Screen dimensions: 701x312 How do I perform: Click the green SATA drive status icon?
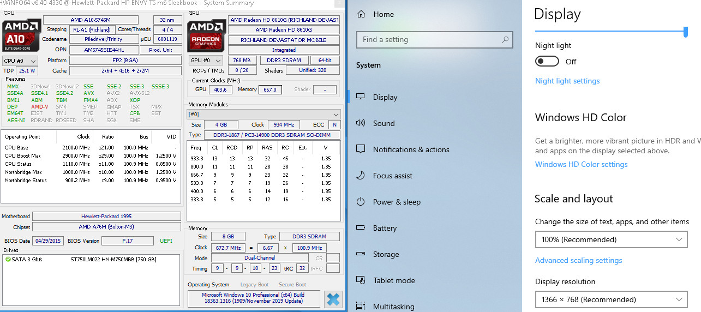pyautogui.click(x=8, y=259)
